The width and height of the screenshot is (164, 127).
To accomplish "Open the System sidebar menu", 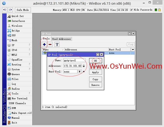I will [19, 69].
